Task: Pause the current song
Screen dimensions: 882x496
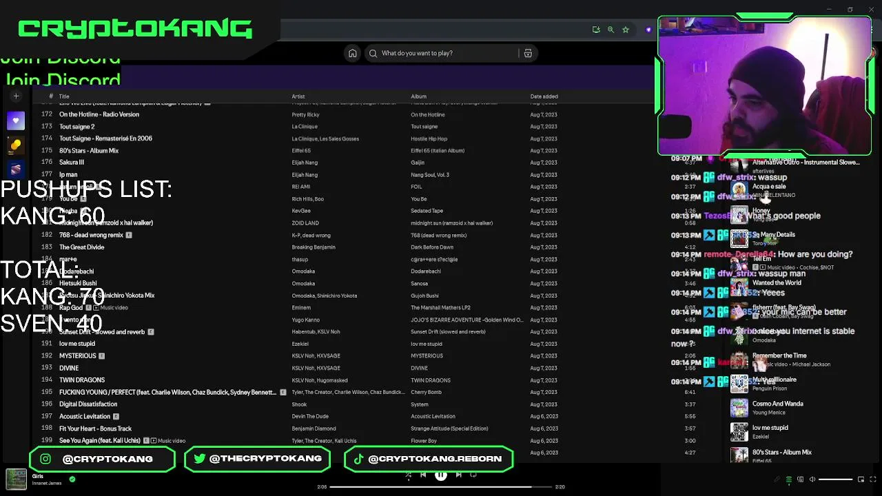Action: click(441, 475)
